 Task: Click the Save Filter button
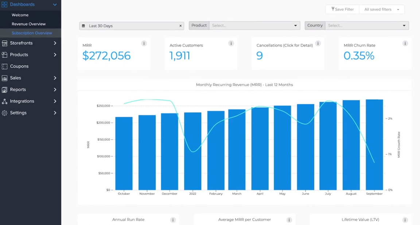[342, 9]
